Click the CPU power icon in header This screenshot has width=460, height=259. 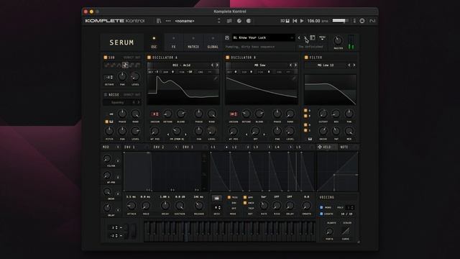click(x=362, y=21)
